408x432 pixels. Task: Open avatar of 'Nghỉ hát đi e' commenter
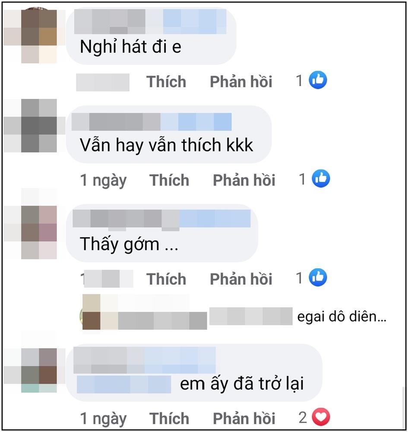(x=39, y=36)
